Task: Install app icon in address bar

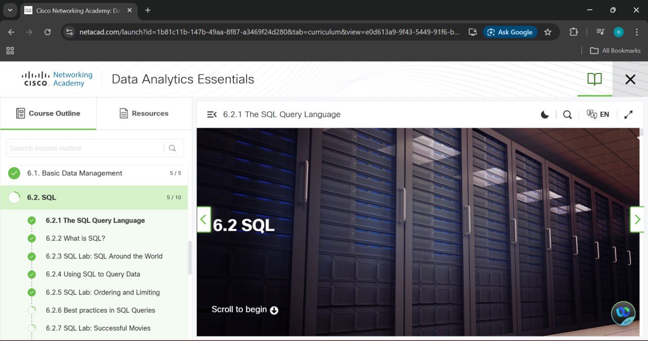Action: [x=473, y=32]
